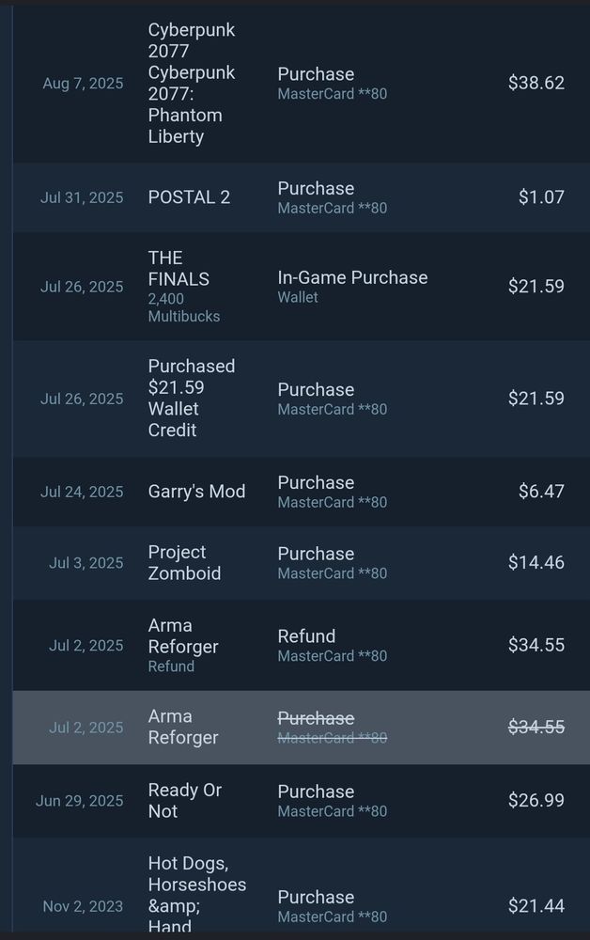Screen dimensions: 590x940
Task: Open the Arma Reforger Refund row
Action: coord(302,645)
